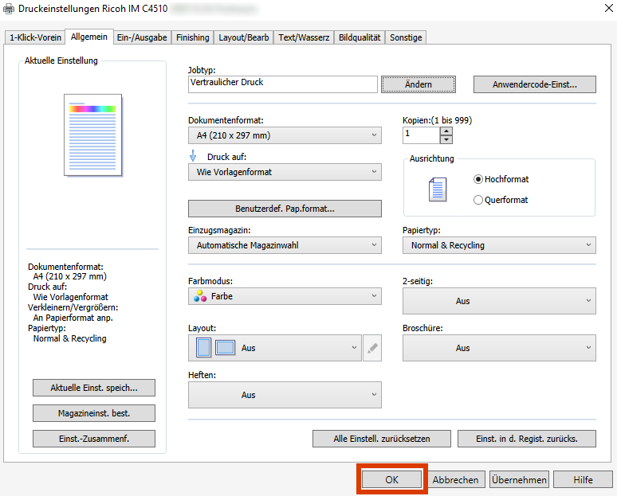Click the Jobtyp text field
The width and height of the screenshot is (617, 496).
(283, 84)
